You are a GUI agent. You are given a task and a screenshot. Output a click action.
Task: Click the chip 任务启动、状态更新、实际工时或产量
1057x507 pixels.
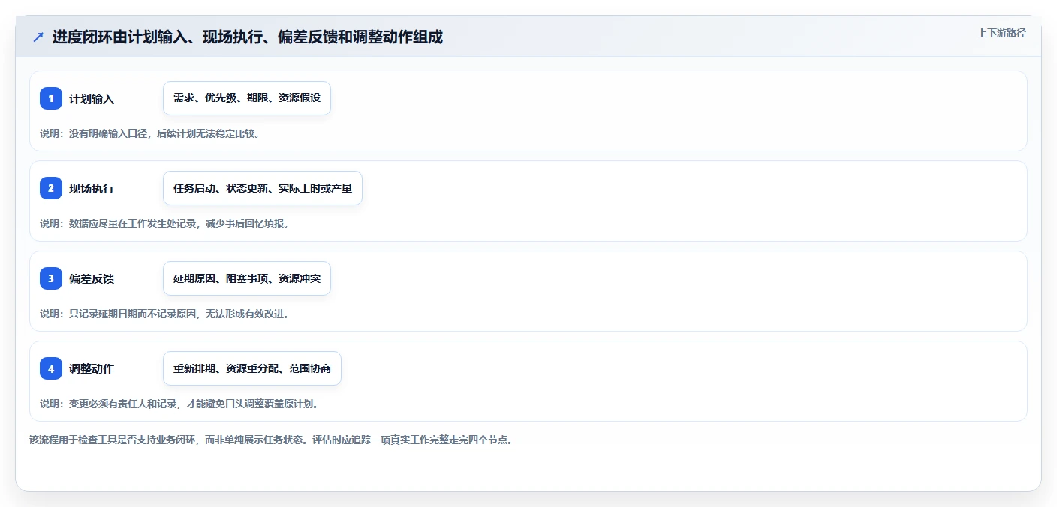coord(263,188)
